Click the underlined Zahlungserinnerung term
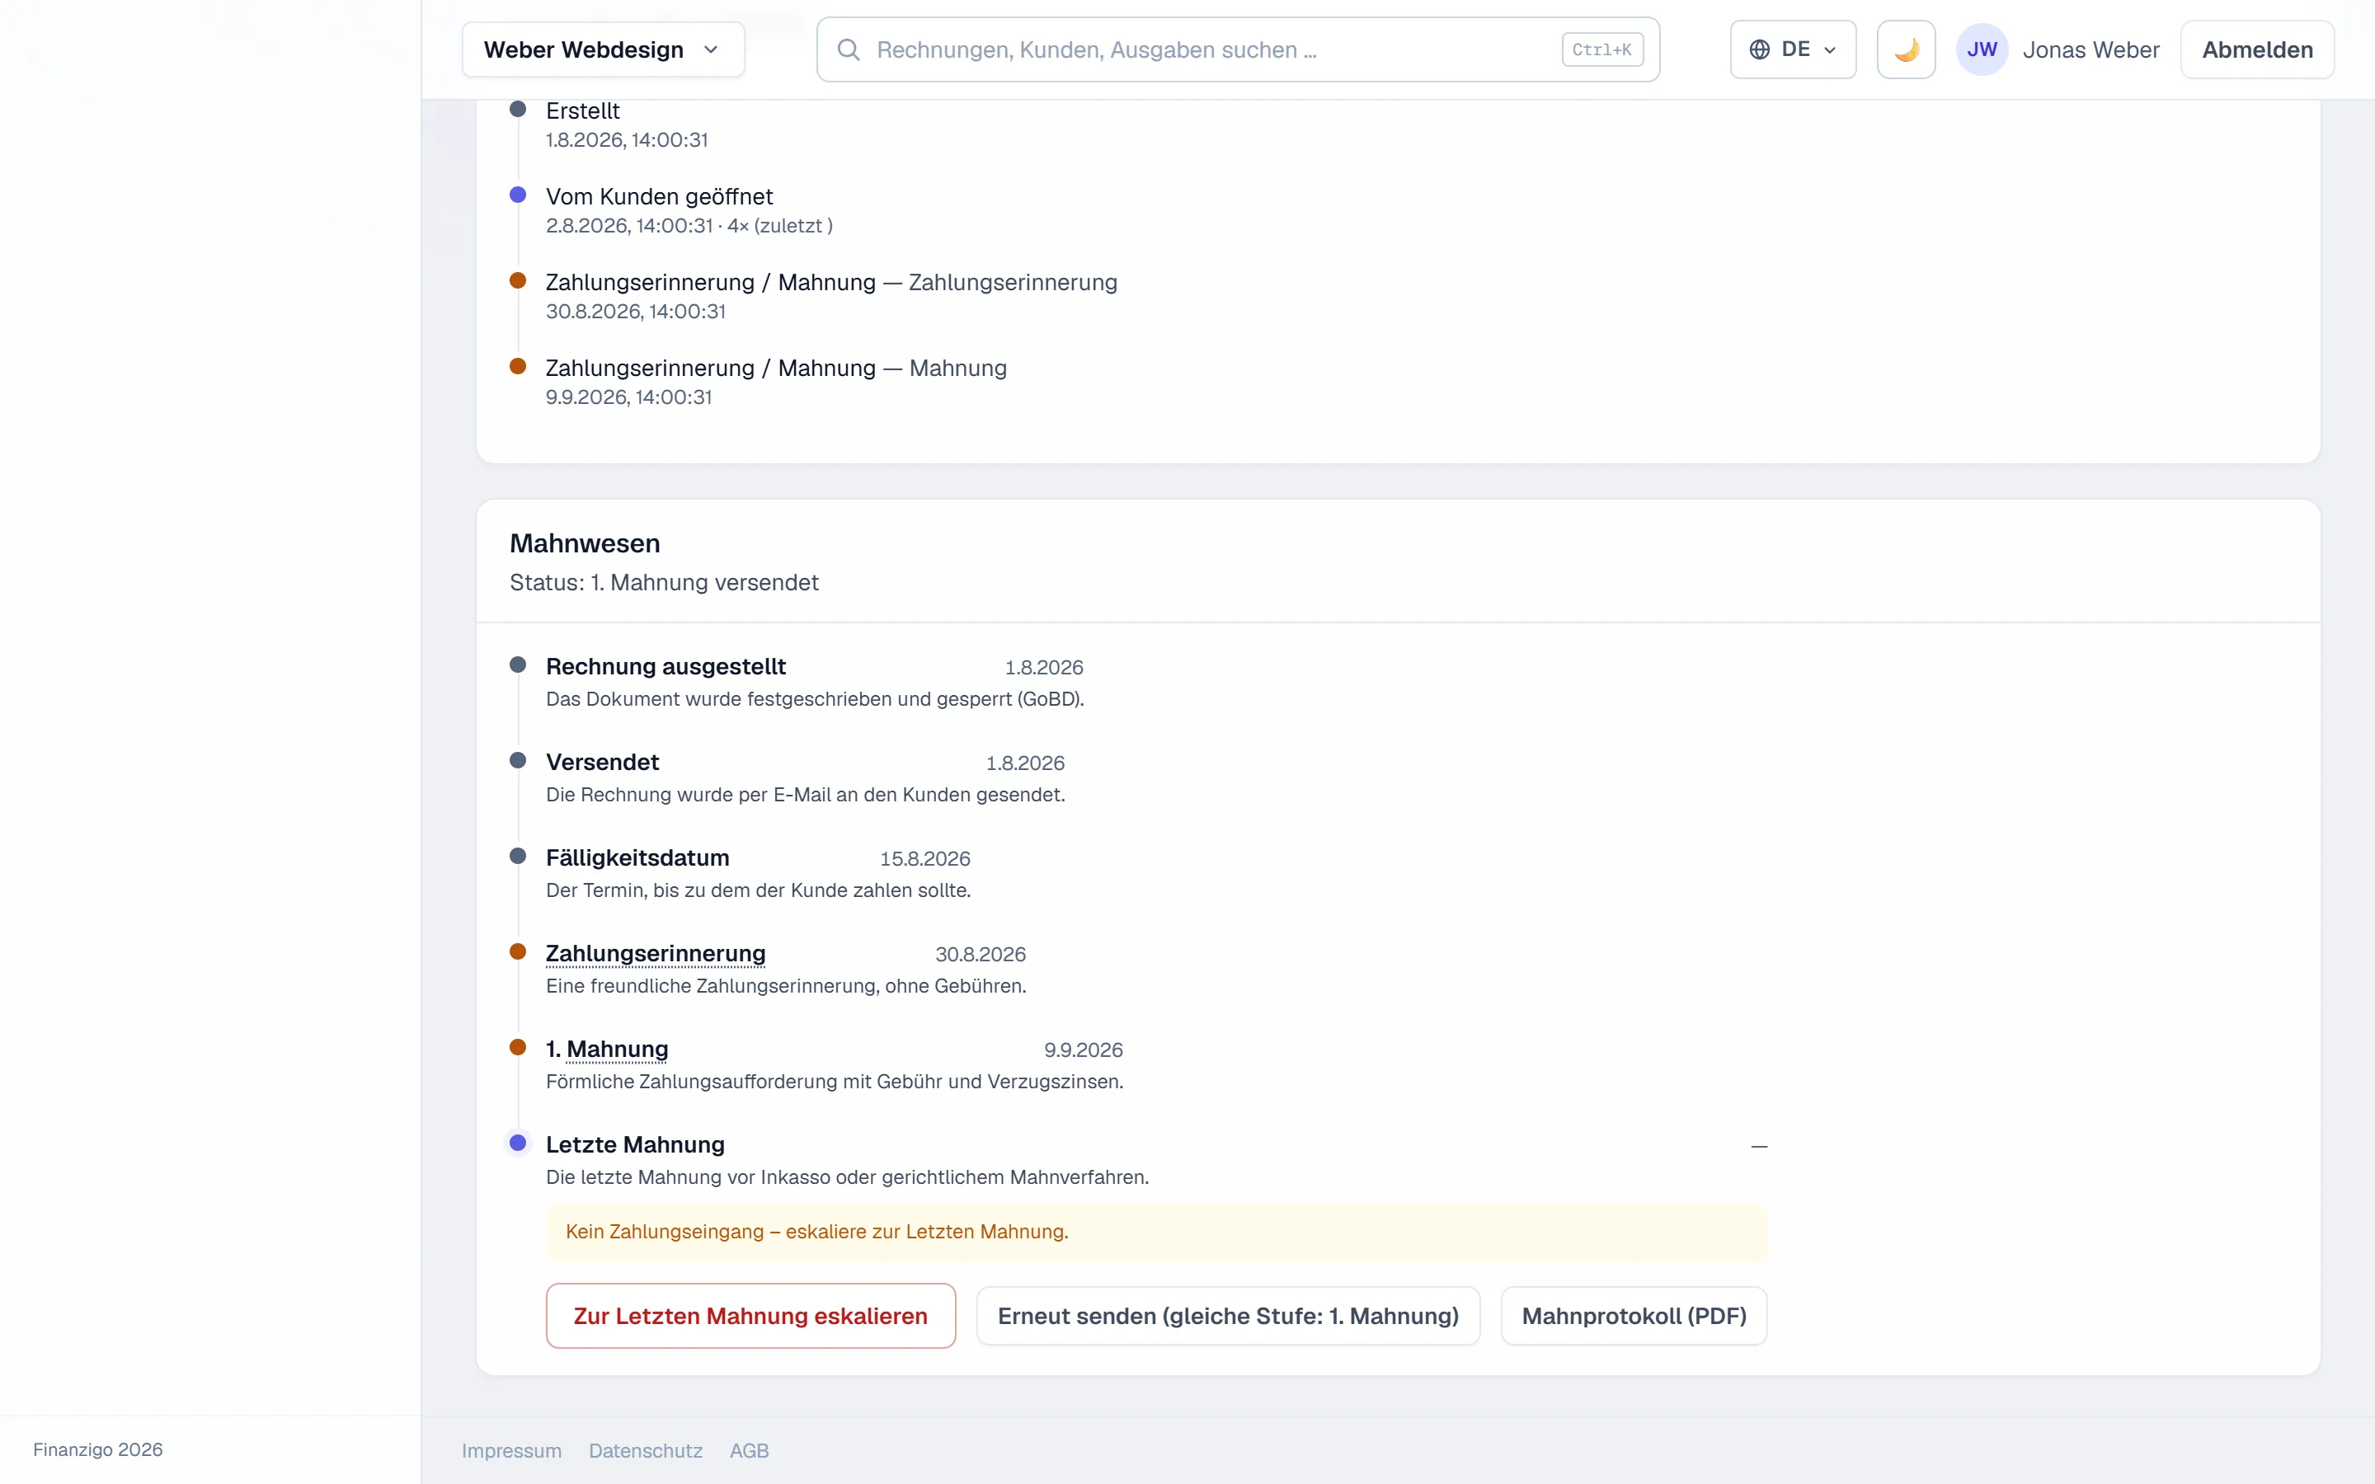This screenshot has height=1484, width=2375. pyautogui.click(x=656, y=953)
